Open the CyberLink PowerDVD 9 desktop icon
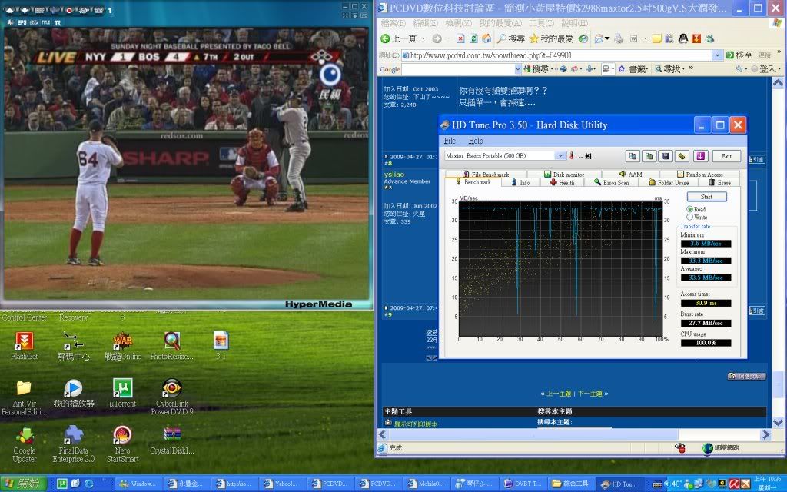Viewport: 787px width, 492px height. pyautogui.click(x=171, y=397)
